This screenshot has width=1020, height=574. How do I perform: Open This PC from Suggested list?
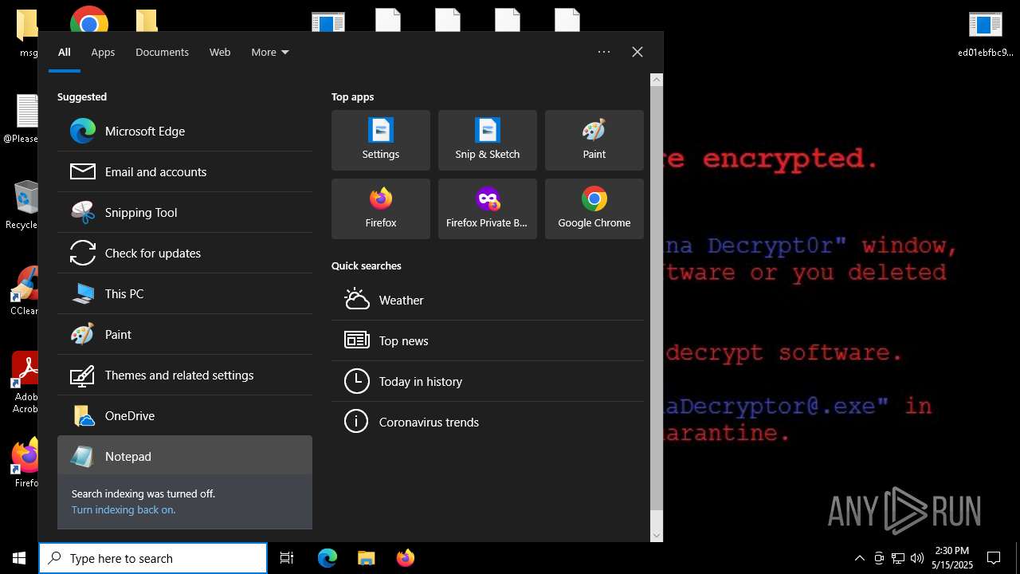point(185,294)
